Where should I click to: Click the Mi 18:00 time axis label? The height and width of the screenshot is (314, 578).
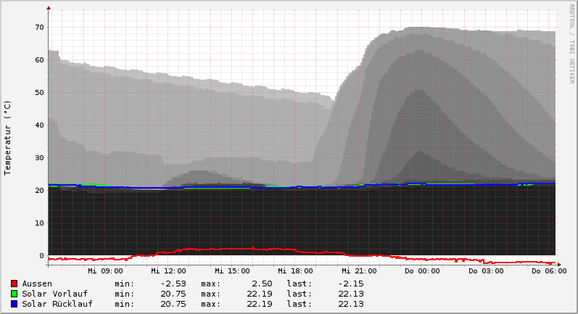tap(295, 271)
